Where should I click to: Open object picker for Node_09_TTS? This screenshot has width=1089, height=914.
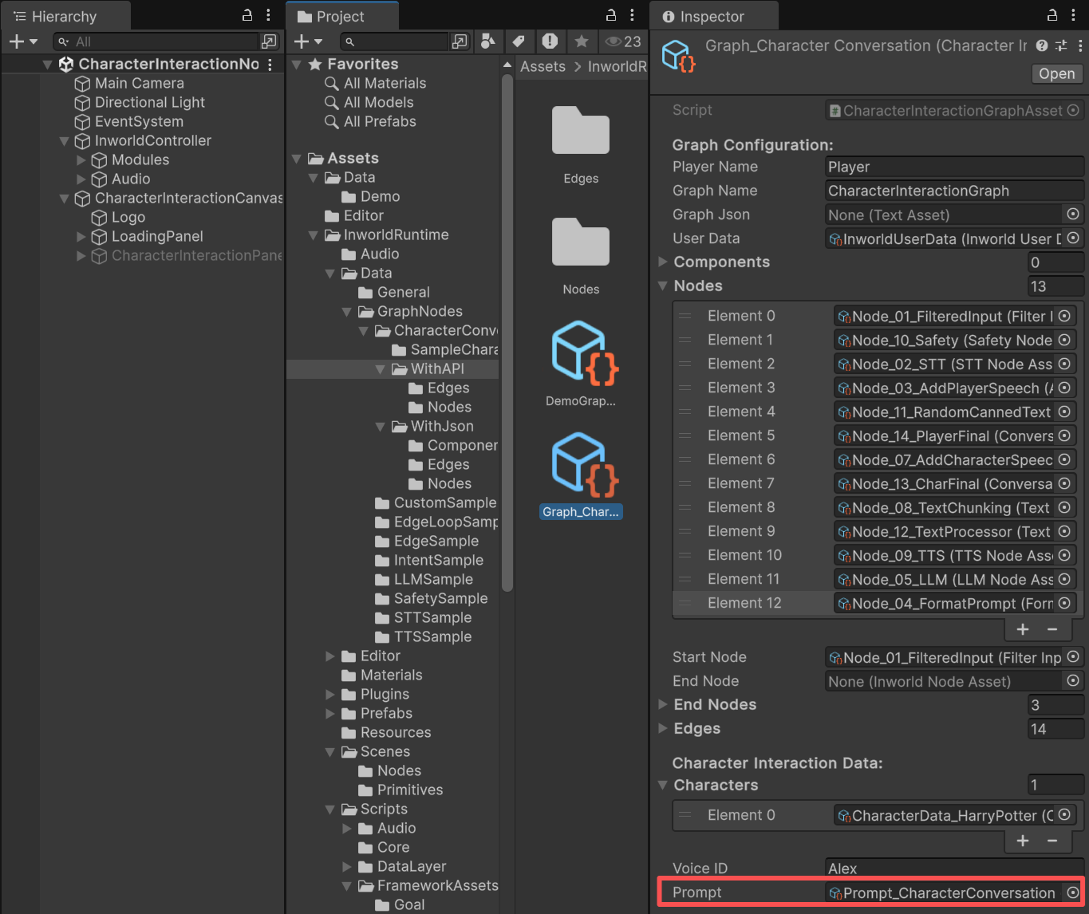pos(1064,556)
